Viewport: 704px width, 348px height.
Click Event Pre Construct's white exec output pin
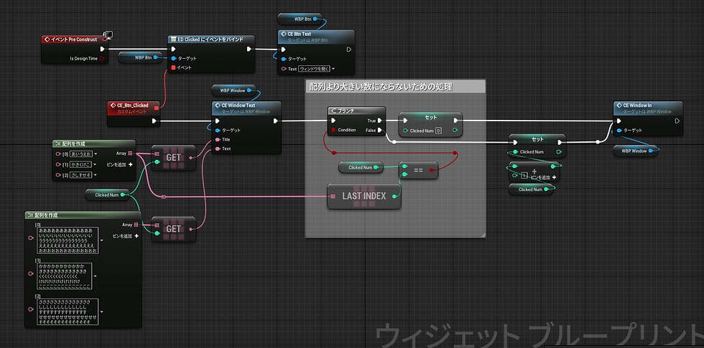(102, 49)
